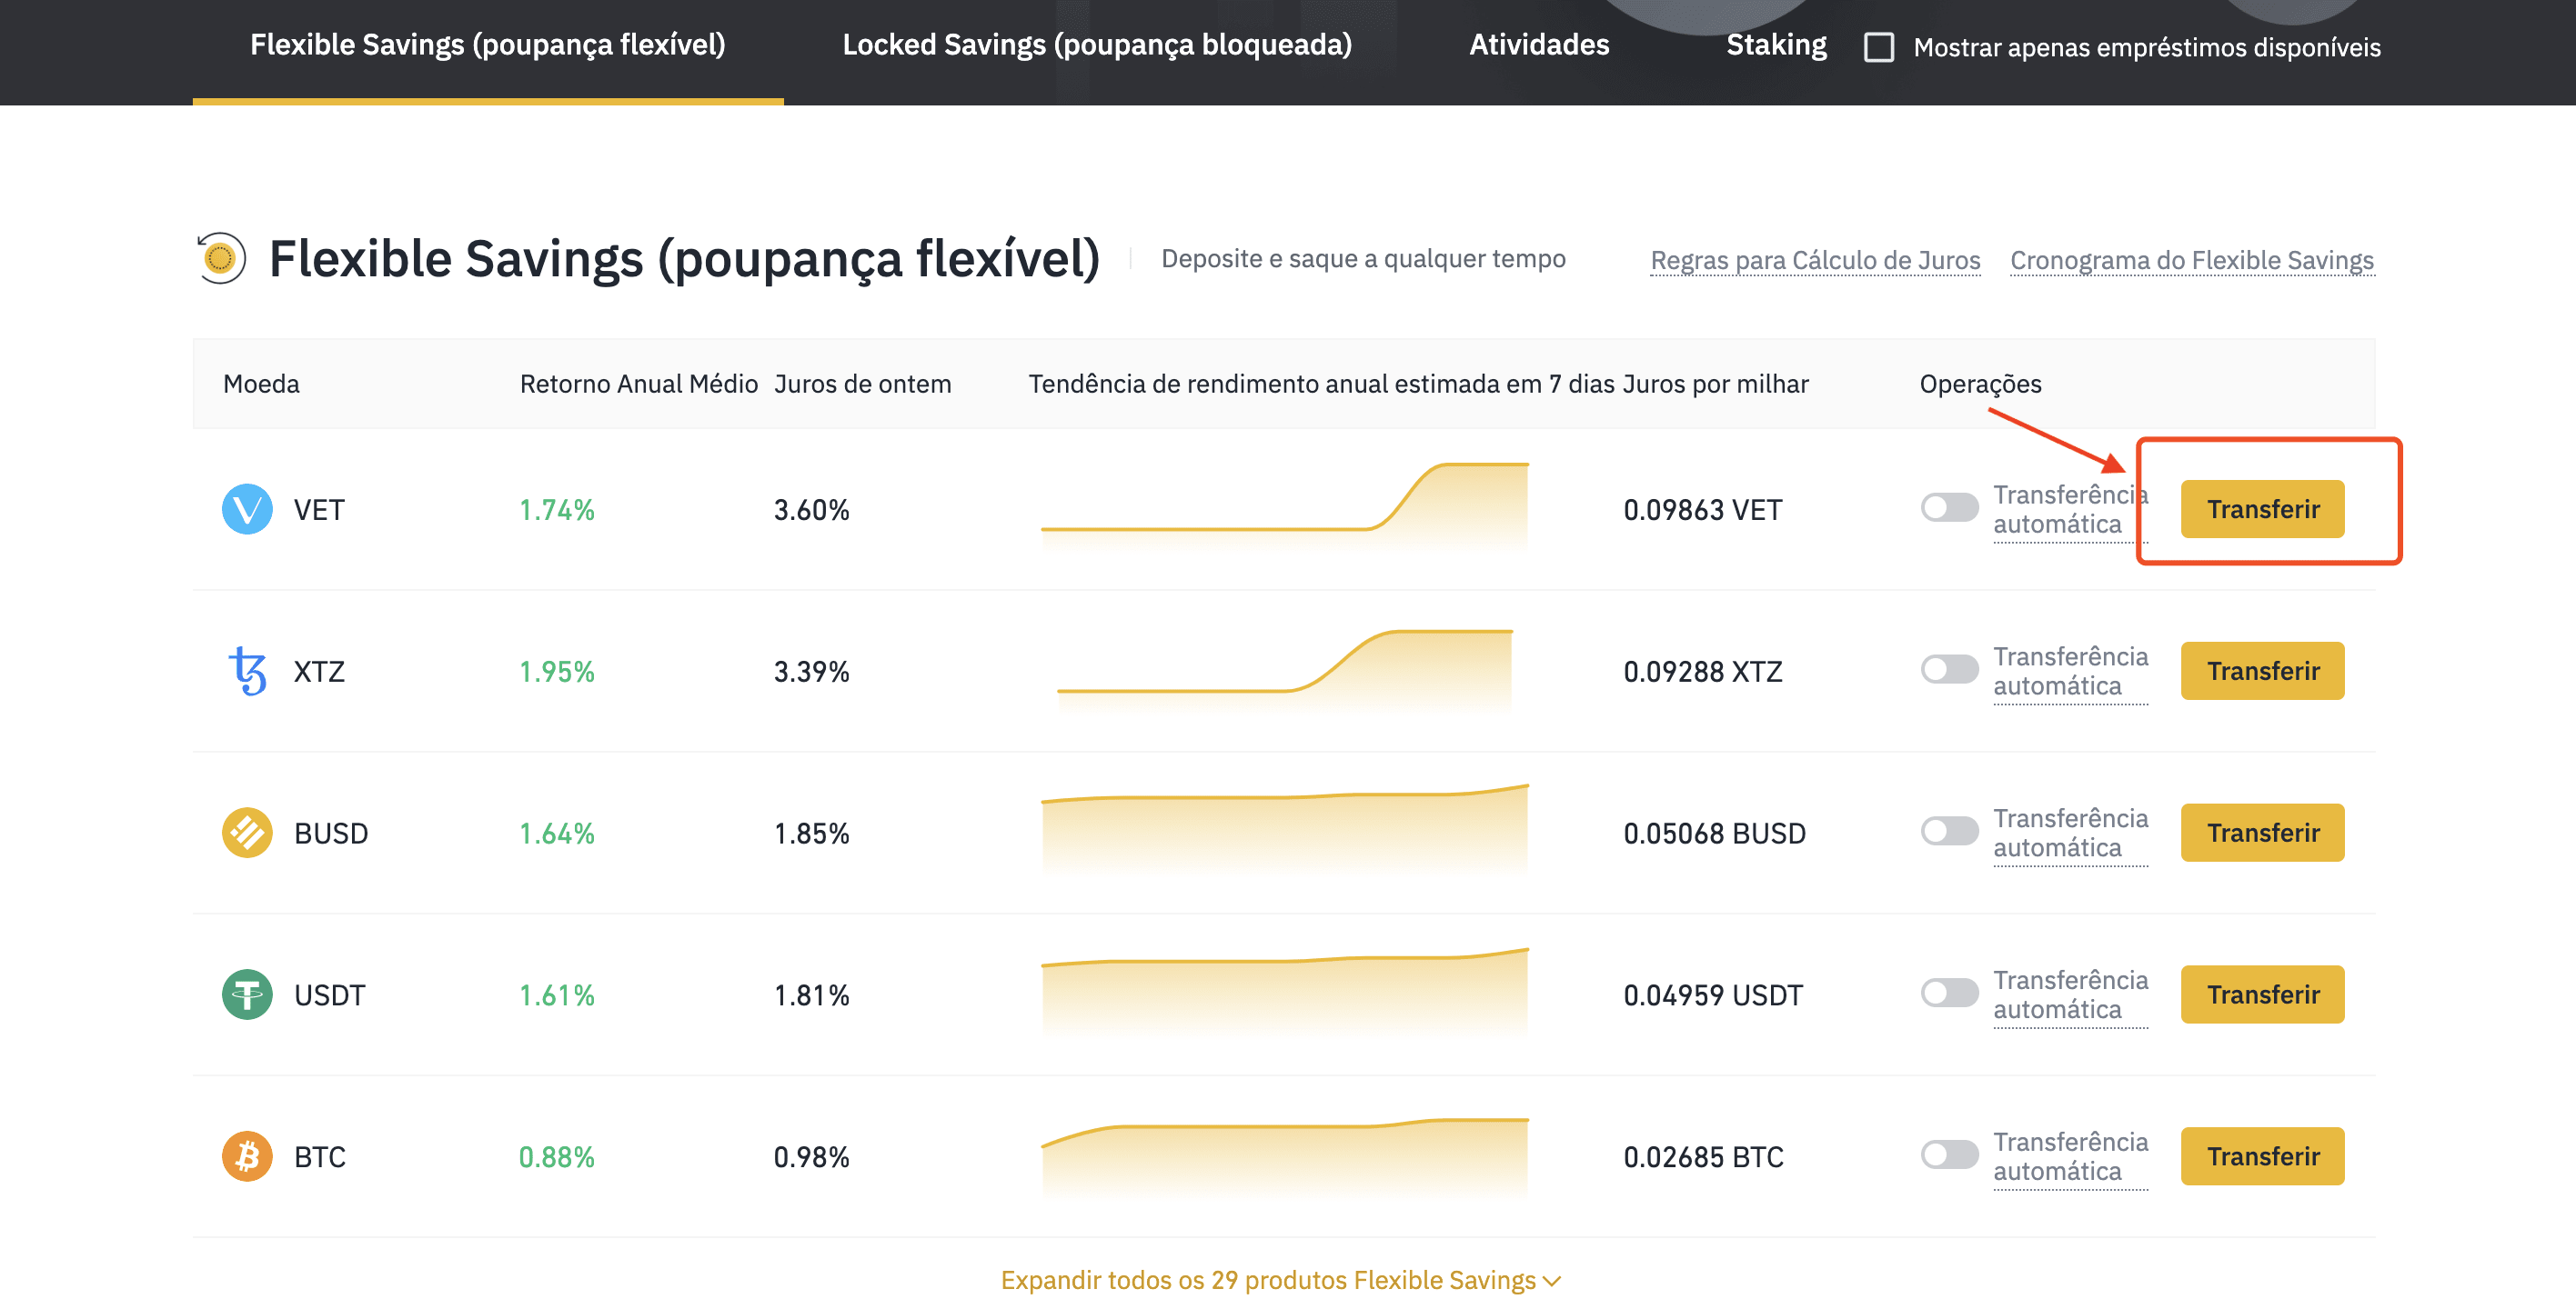Viewport: 2576px width, 1309px height.
Task: Click value '0.09288 XTZ'
Action: (1703, 673)
